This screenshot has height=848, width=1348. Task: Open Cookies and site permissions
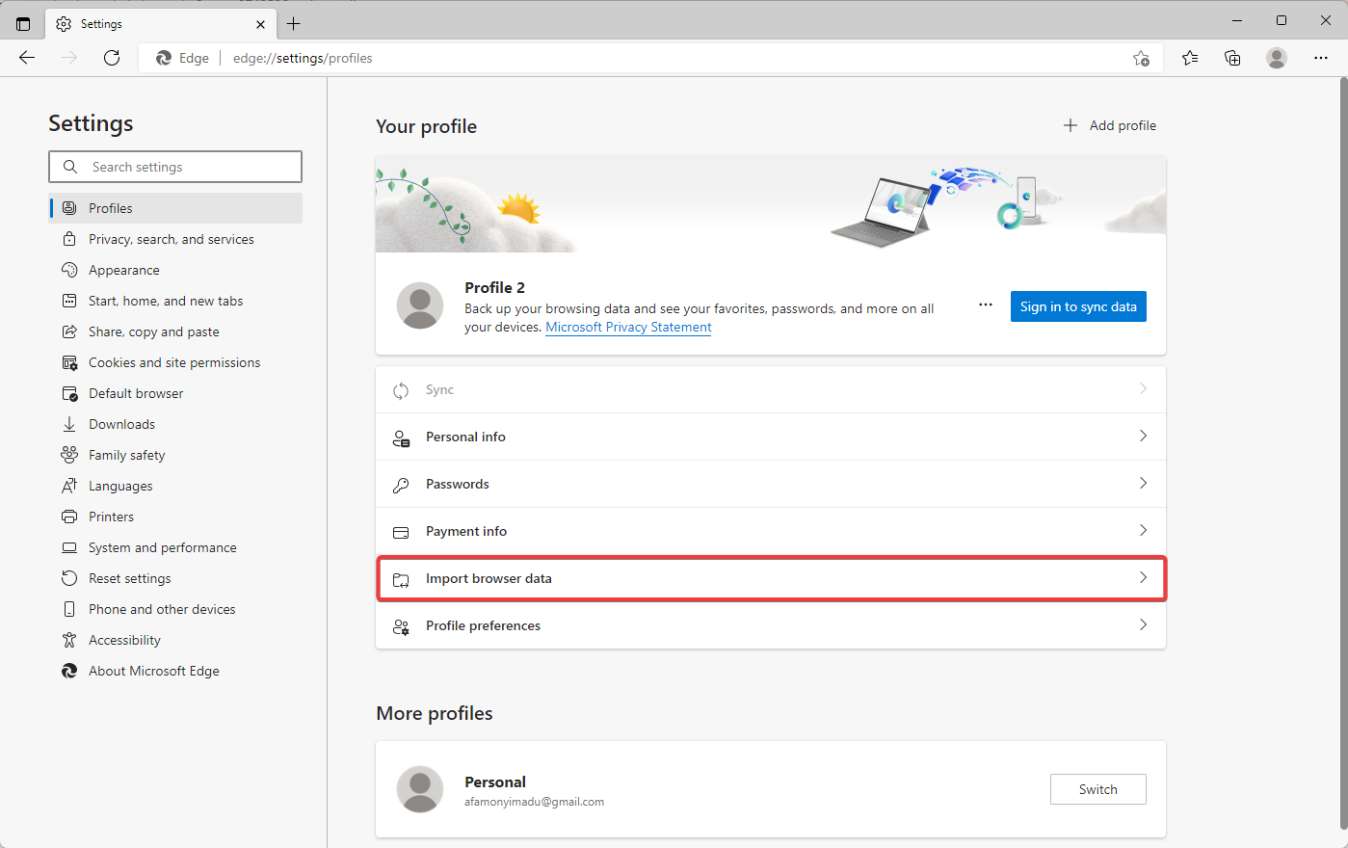(x=175, y=362)
